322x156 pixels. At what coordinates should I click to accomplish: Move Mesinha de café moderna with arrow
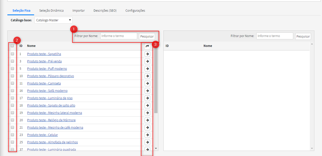pyautogui.click(x=147, y=127)
